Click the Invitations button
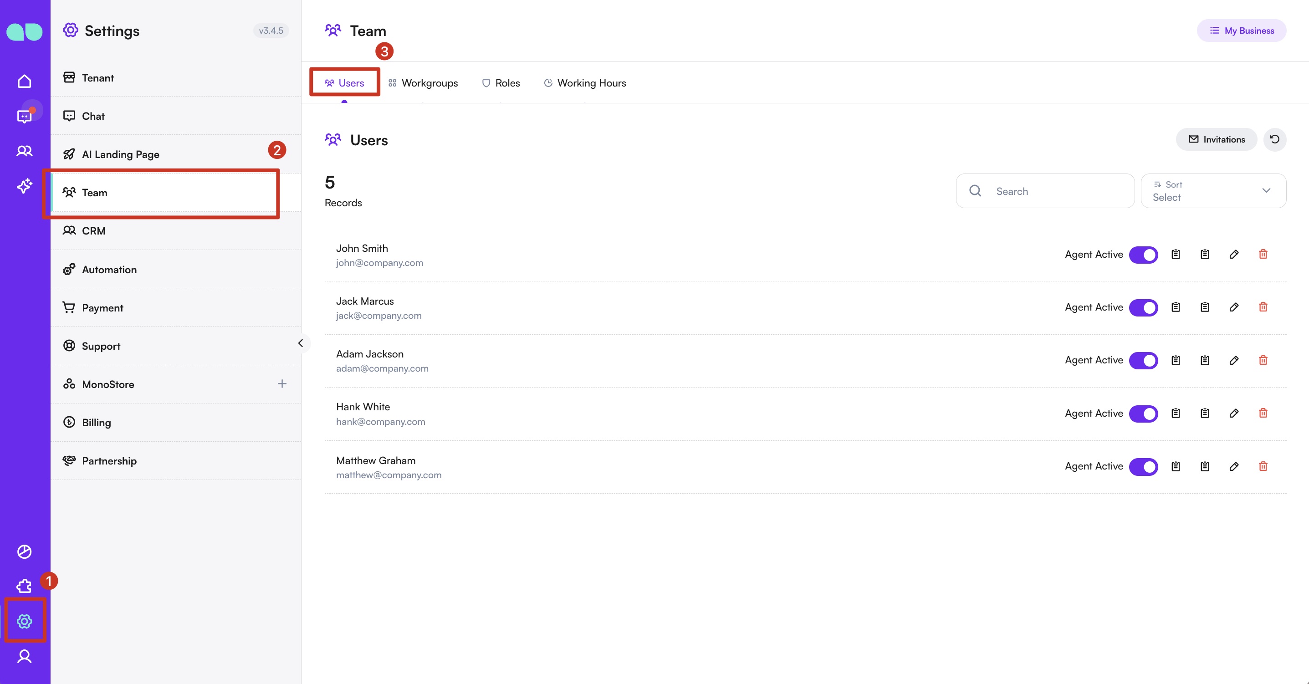This screenshot has width=1309, height=684. [x=1216, y=139]
